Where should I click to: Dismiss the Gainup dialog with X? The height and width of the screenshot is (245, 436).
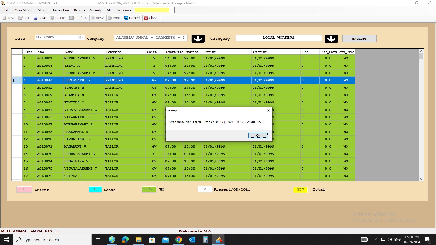pos(268,110)
